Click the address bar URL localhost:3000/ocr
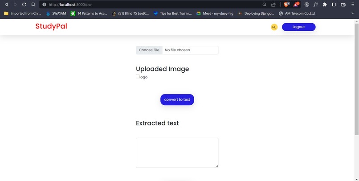This screenshot has height=181, width=359. [x=70, y=4]
